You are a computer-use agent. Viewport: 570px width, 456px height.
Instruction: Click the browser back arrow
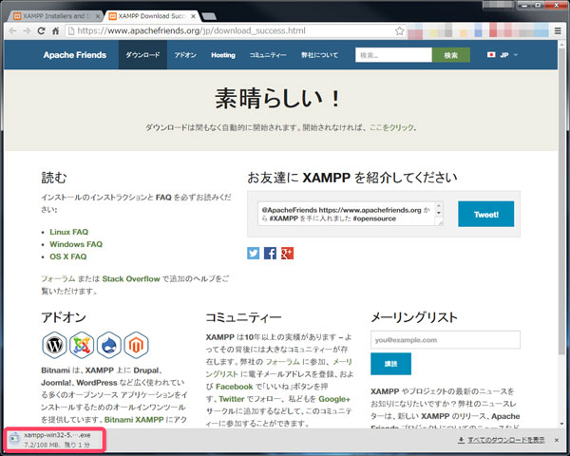12,31
